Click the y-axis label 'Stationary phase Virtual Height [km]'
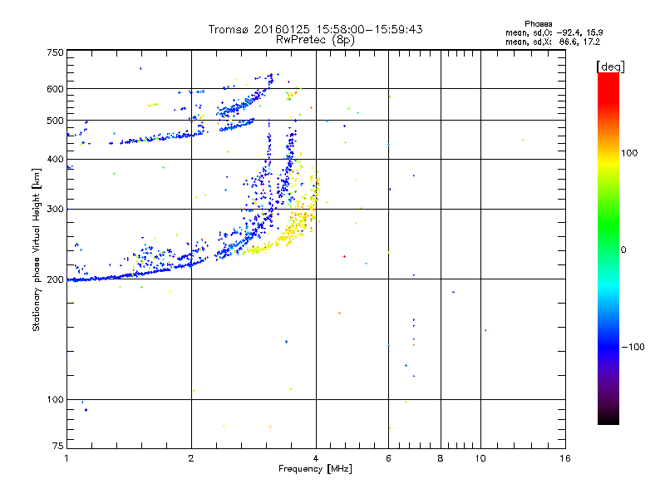 click(36, 249)
